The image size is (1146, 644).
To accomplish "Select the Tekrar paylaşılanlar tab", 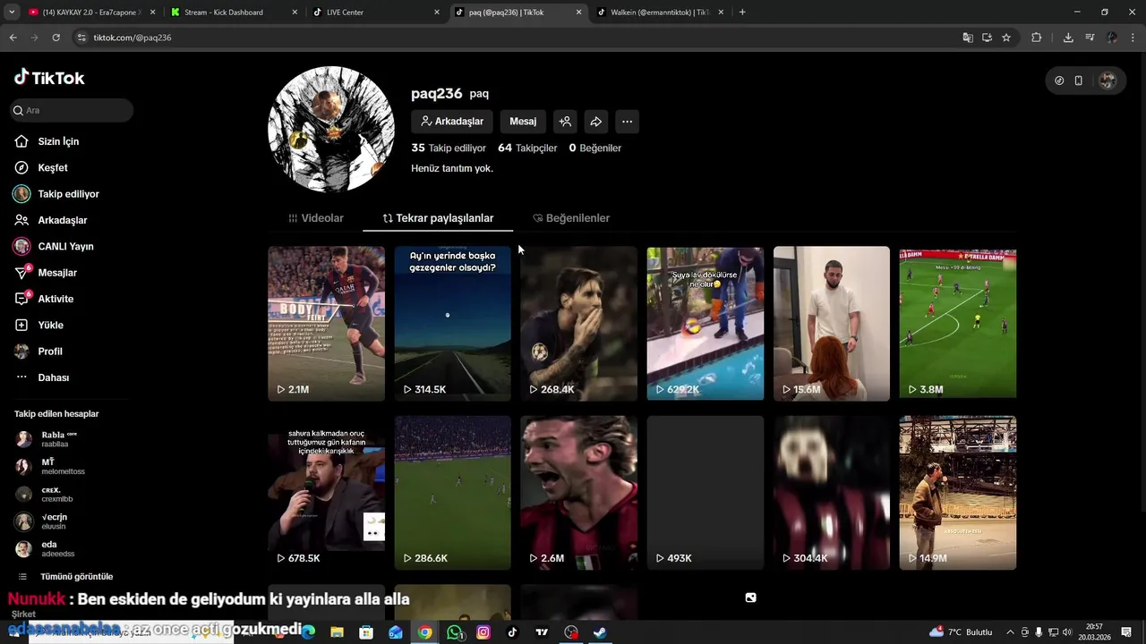I will coord(438,218).
